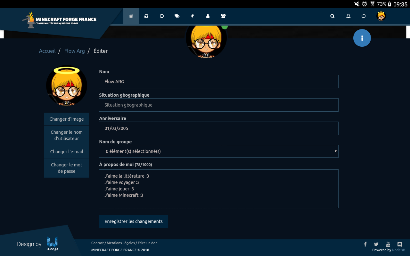Open the search magnifier icon
410x256 pixels.
332,16
